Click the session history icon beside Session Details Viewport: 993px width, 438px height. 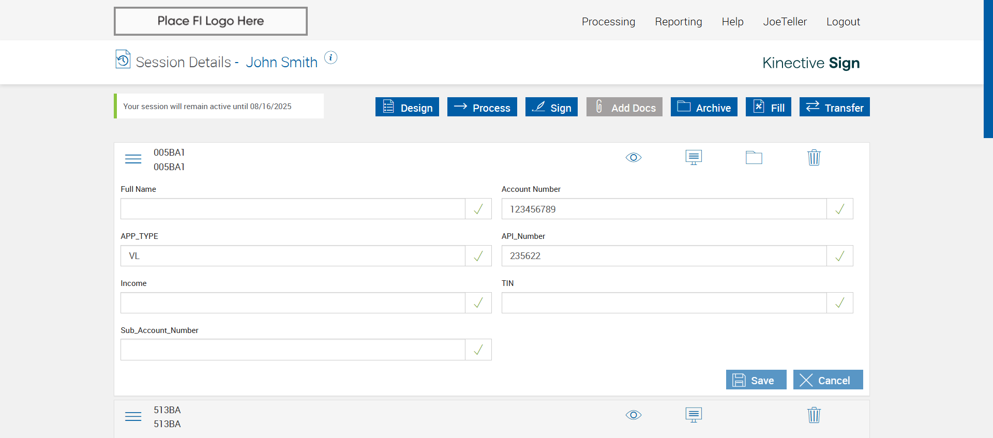coord(123,59)
